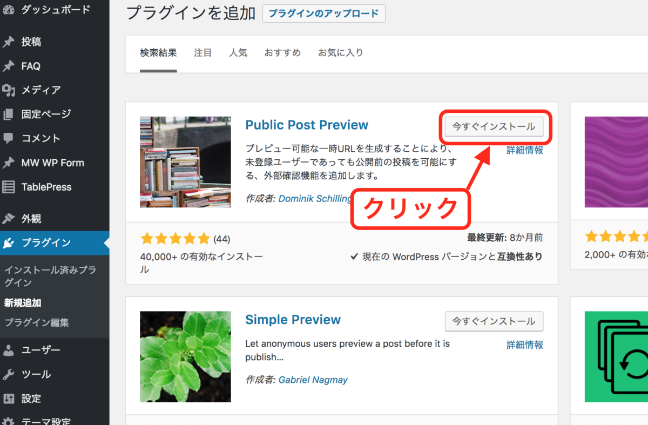The height and width of the screenshot is (425, 648).
Task: Click Public Post Preview's five-star rating
Action: (x=175, y=238)
